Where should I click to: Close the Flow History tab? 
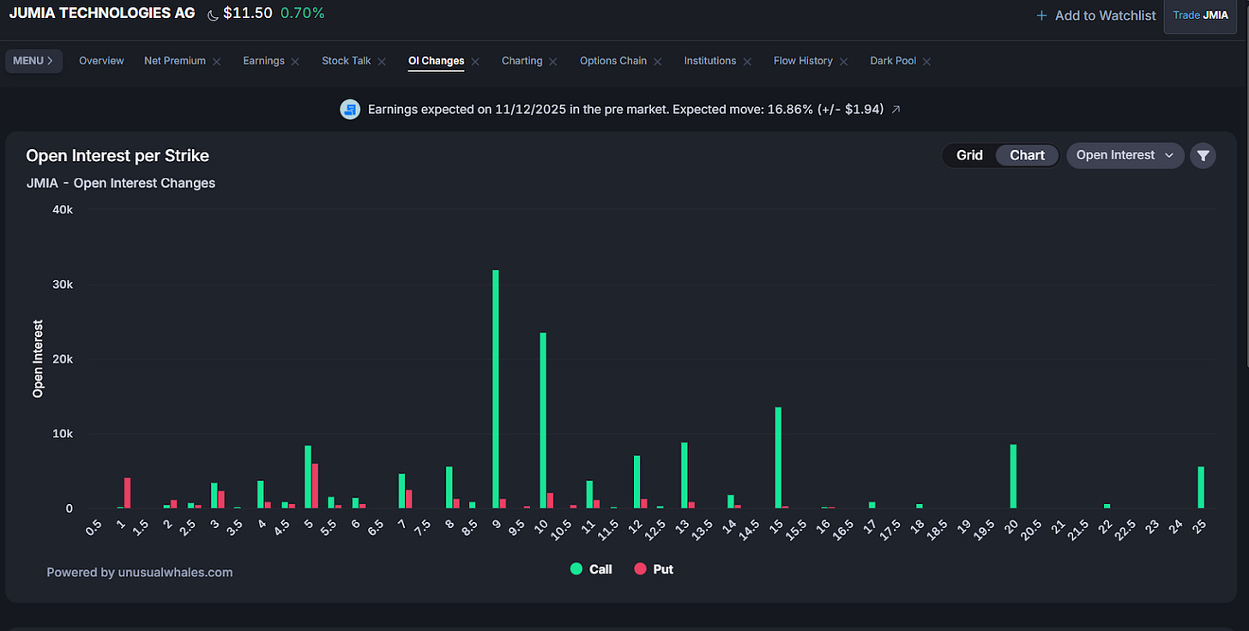tap(844, 62)
